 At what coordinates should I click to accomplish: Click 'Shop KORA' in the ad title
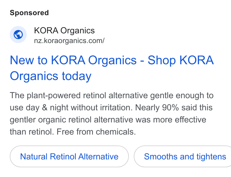(181, 60)
